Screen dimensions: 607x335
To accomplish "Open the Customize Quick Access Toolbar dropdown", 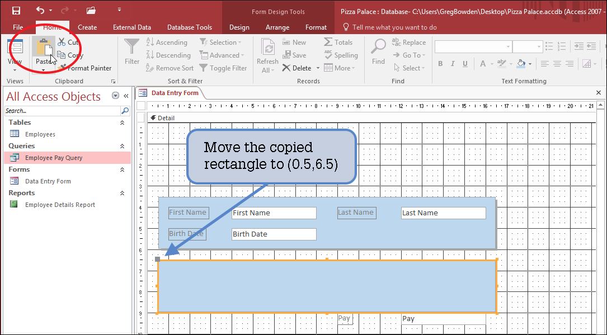I will 119,10.
